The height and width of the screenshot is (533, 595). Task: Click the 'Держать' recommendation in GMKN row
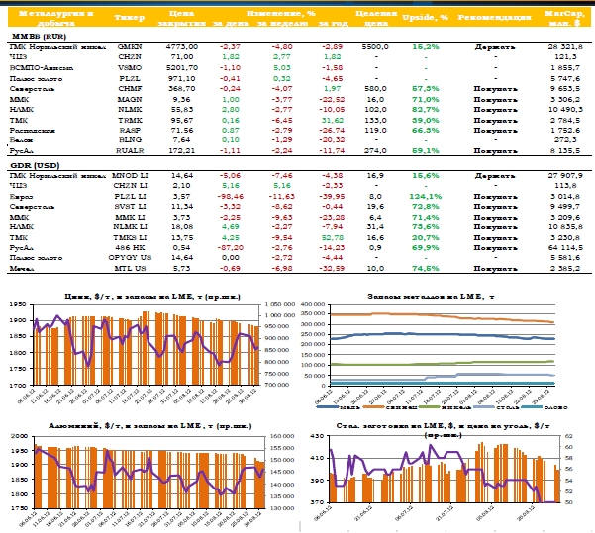pos(494,47)
